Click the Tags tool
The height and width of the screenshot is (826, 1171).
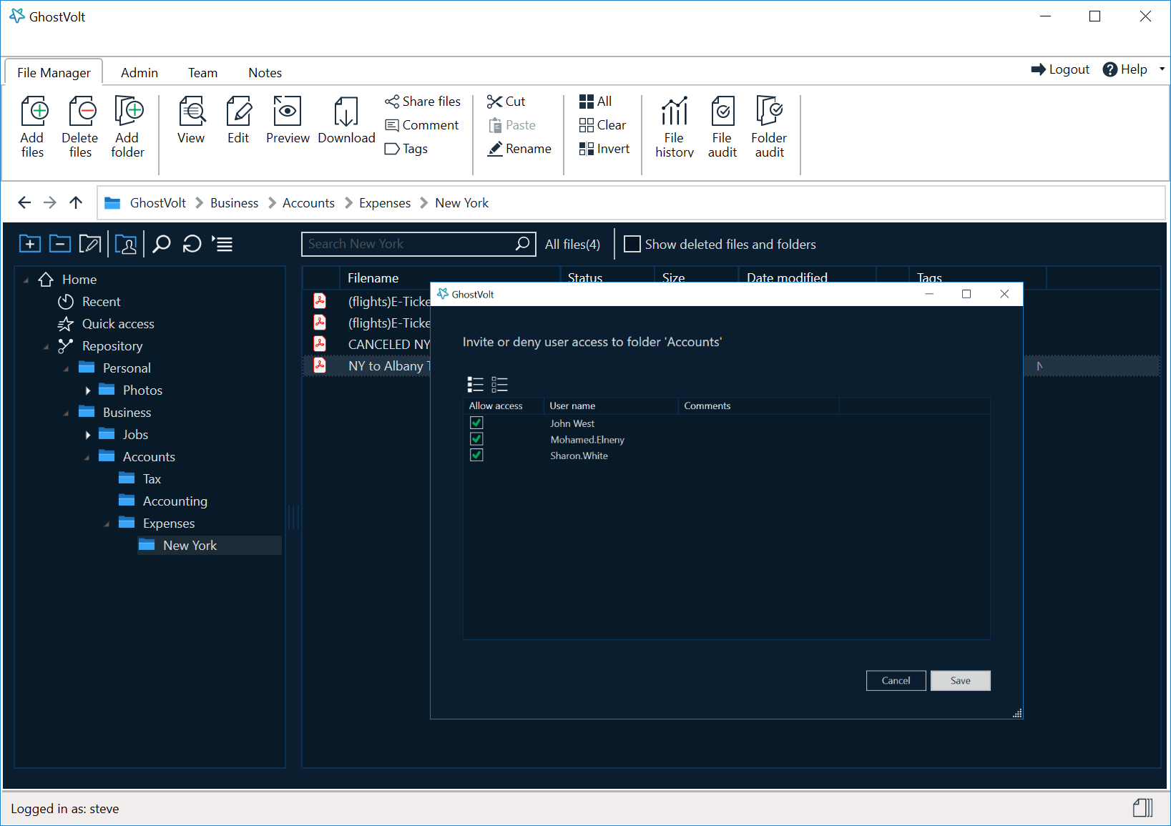[x=406, y=149]
